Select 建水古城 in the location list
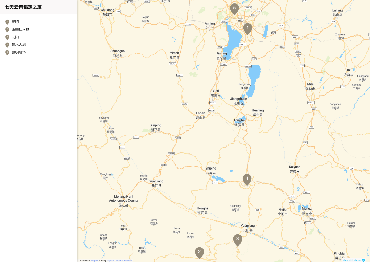 point(18,45)
